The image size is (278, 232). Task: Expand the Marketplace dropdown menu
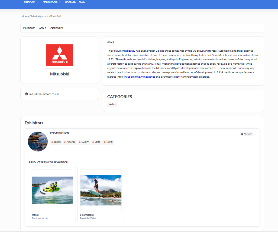coord(51,2)
